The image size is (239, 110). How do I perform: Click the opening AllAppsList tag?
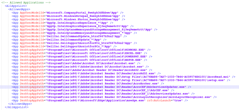(16, 6)
